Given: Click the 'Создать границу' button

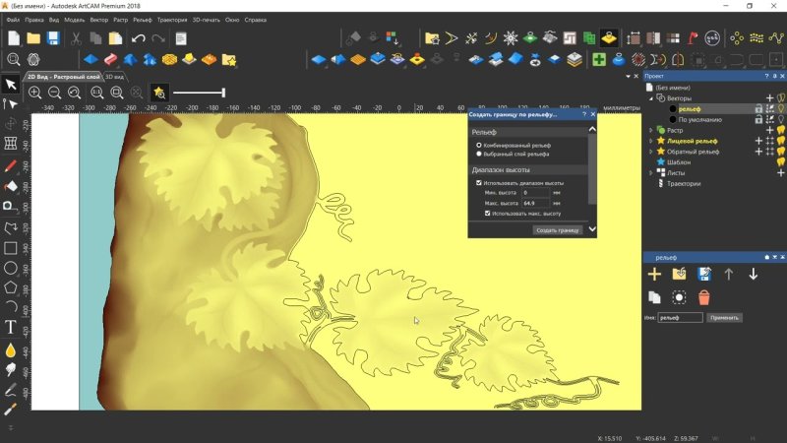Looking at the screenshot, I should pos(558,229).
